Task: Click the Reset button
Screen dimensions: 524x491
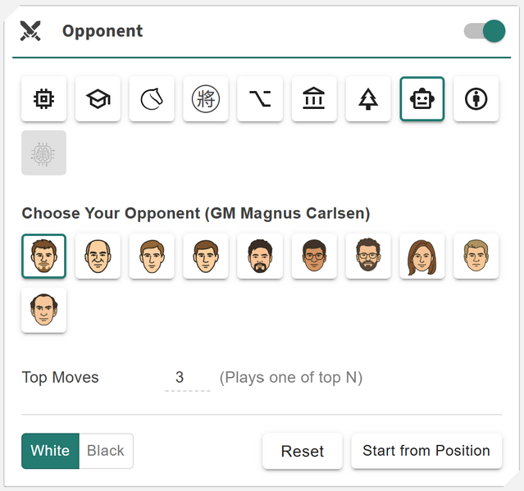Action: [x=302, y=452]
